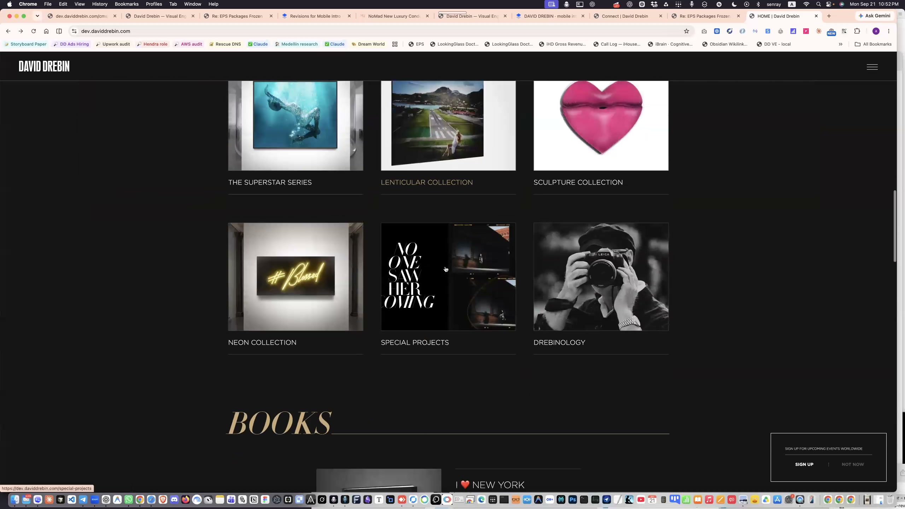Screen dimensions: 905x509
Task: Open the Dream World bookmark
Action: click(x=368, y=44)
